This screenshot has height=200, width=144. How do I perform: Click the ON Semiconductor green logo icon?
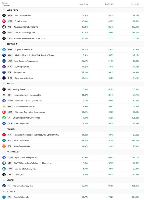click(x=4, y=118)
